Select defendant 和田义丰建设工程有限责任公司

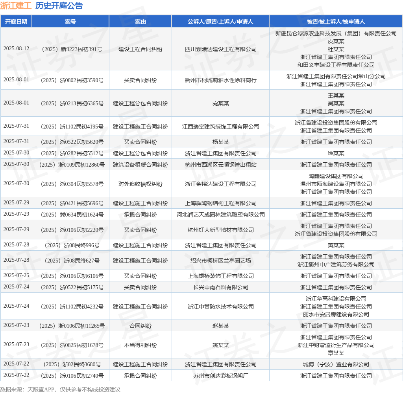click(x=336, y=65)
